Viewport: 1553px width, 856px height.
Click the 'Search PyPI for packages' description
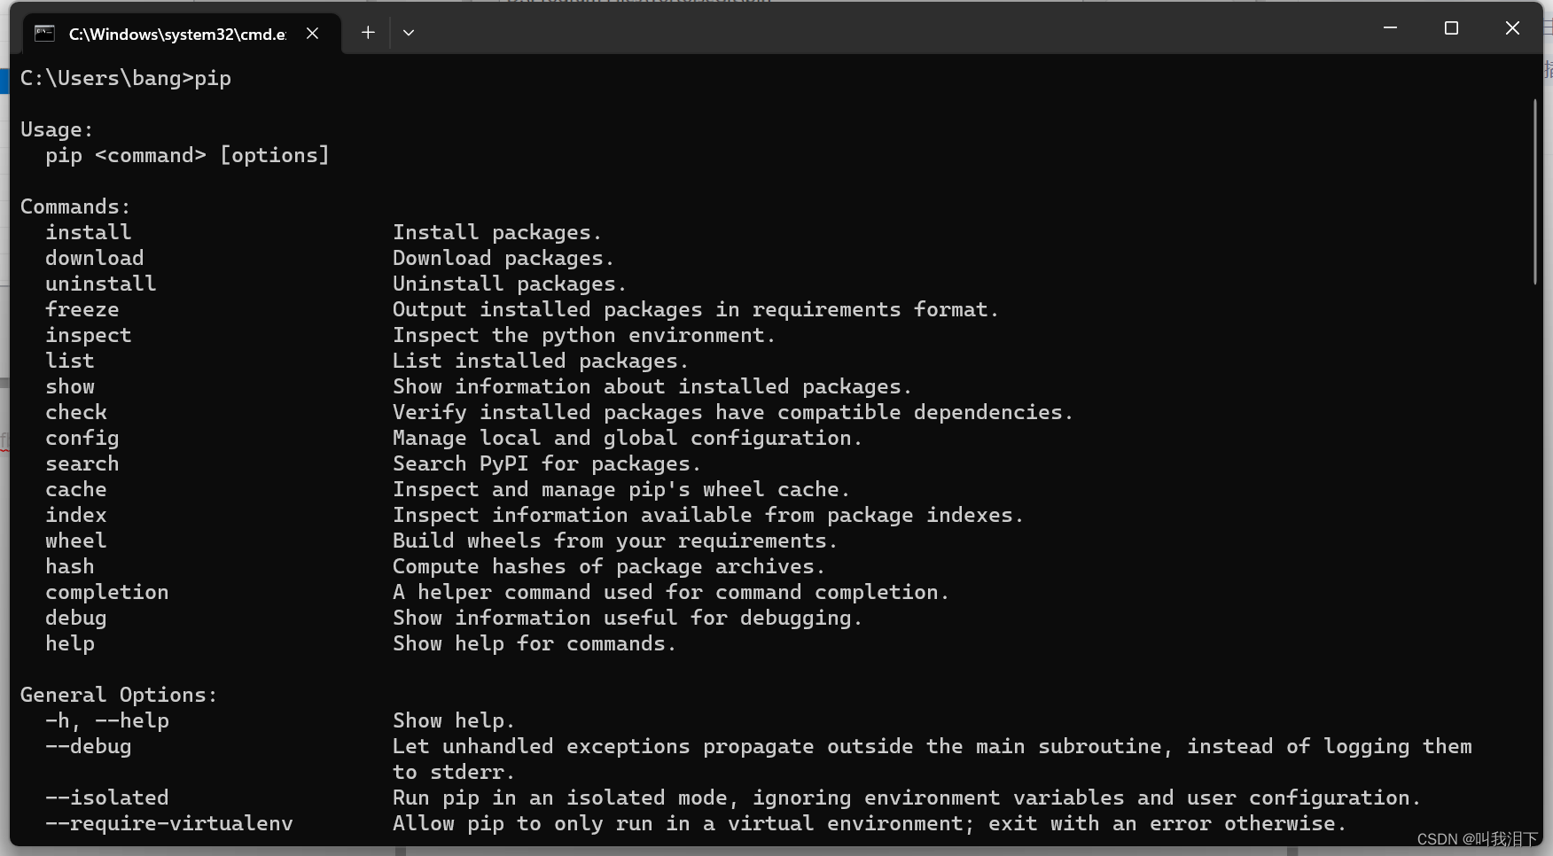pos(545,463)
